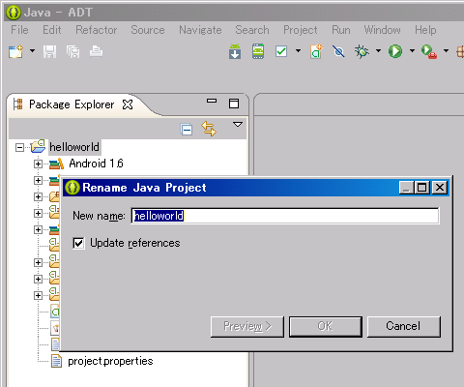
Task: Open the Edit menu
Action: (x=52, y=30)
